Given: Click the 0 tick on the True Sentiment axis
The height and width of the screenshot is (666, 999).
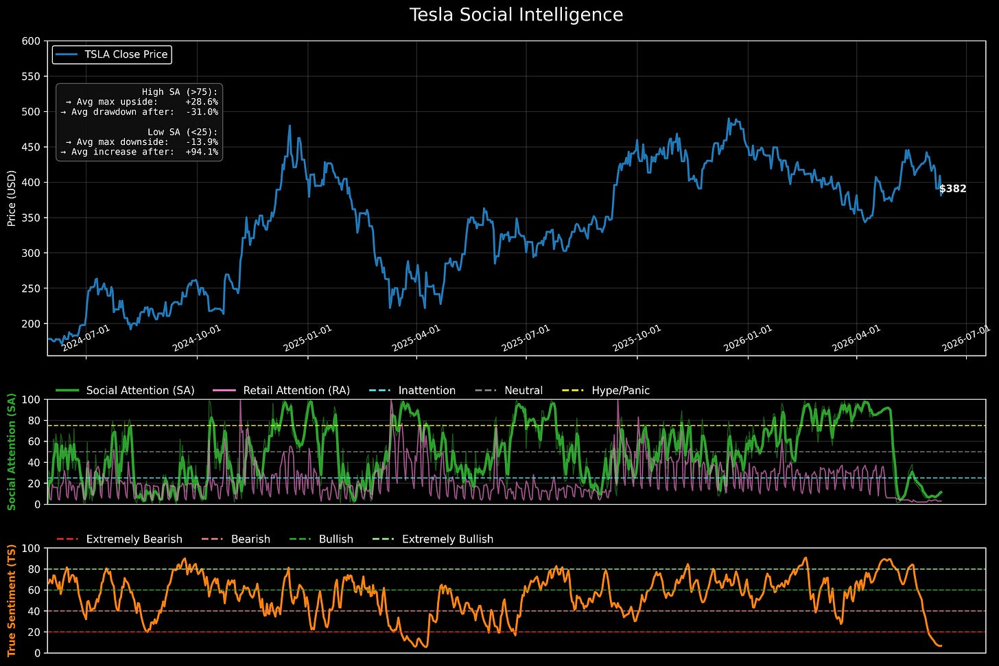Looking at the screenshot, I should [38, 653].
